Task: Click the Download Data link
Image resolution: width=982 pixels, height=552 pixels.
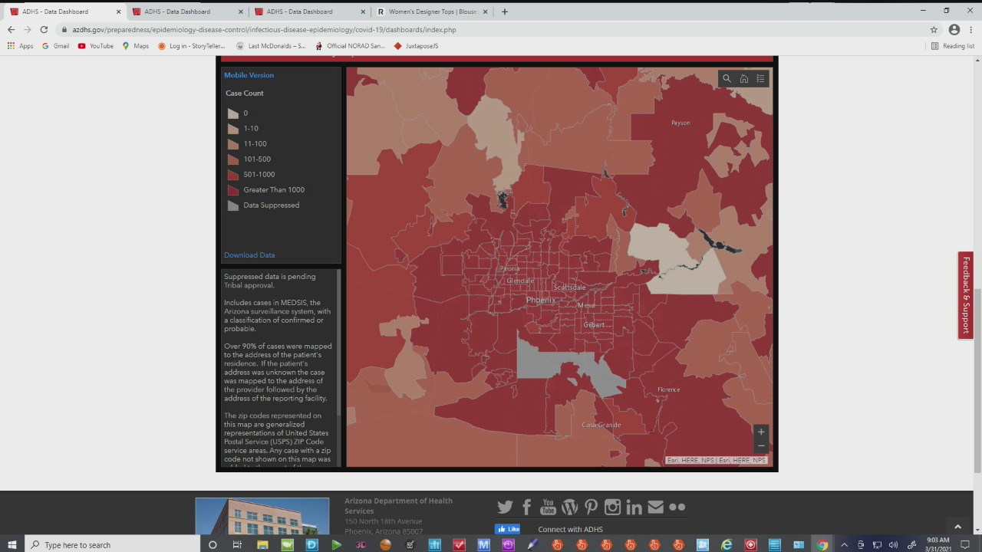Action: [249, 255]
